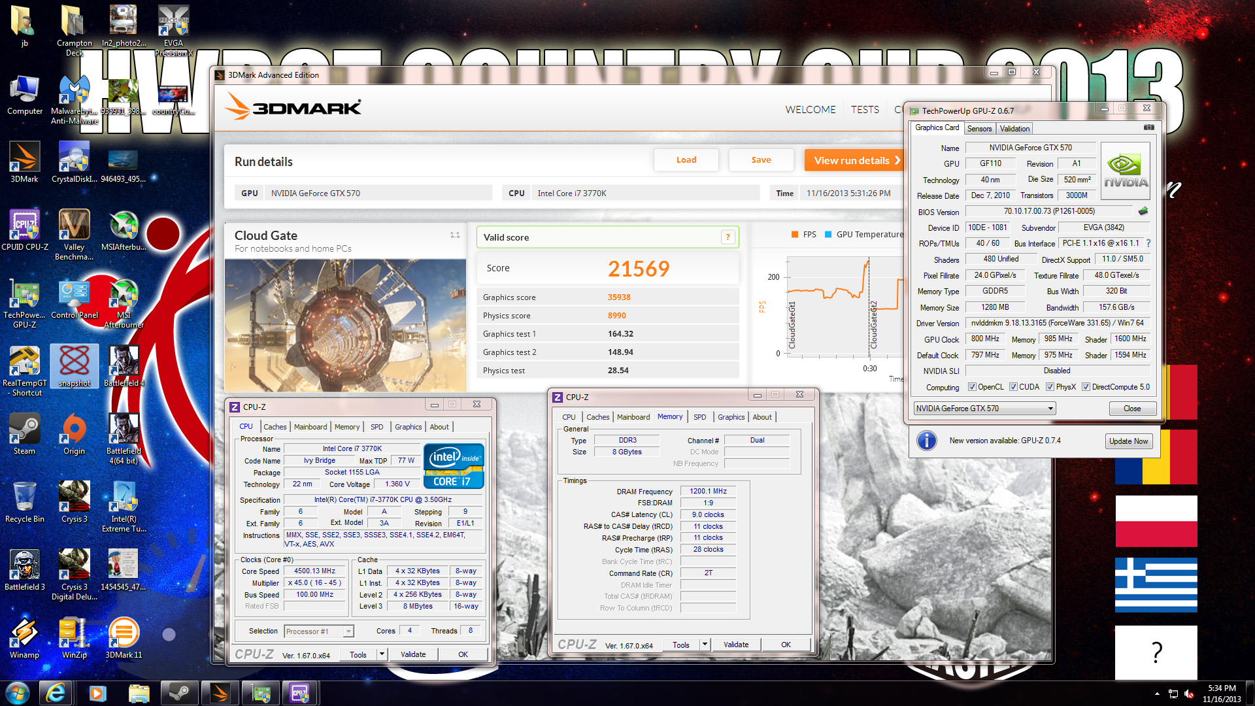This screenshot has width=1255, height=706.
Task: Click OK in the right CPU-Z window
Action: (786, 645)
